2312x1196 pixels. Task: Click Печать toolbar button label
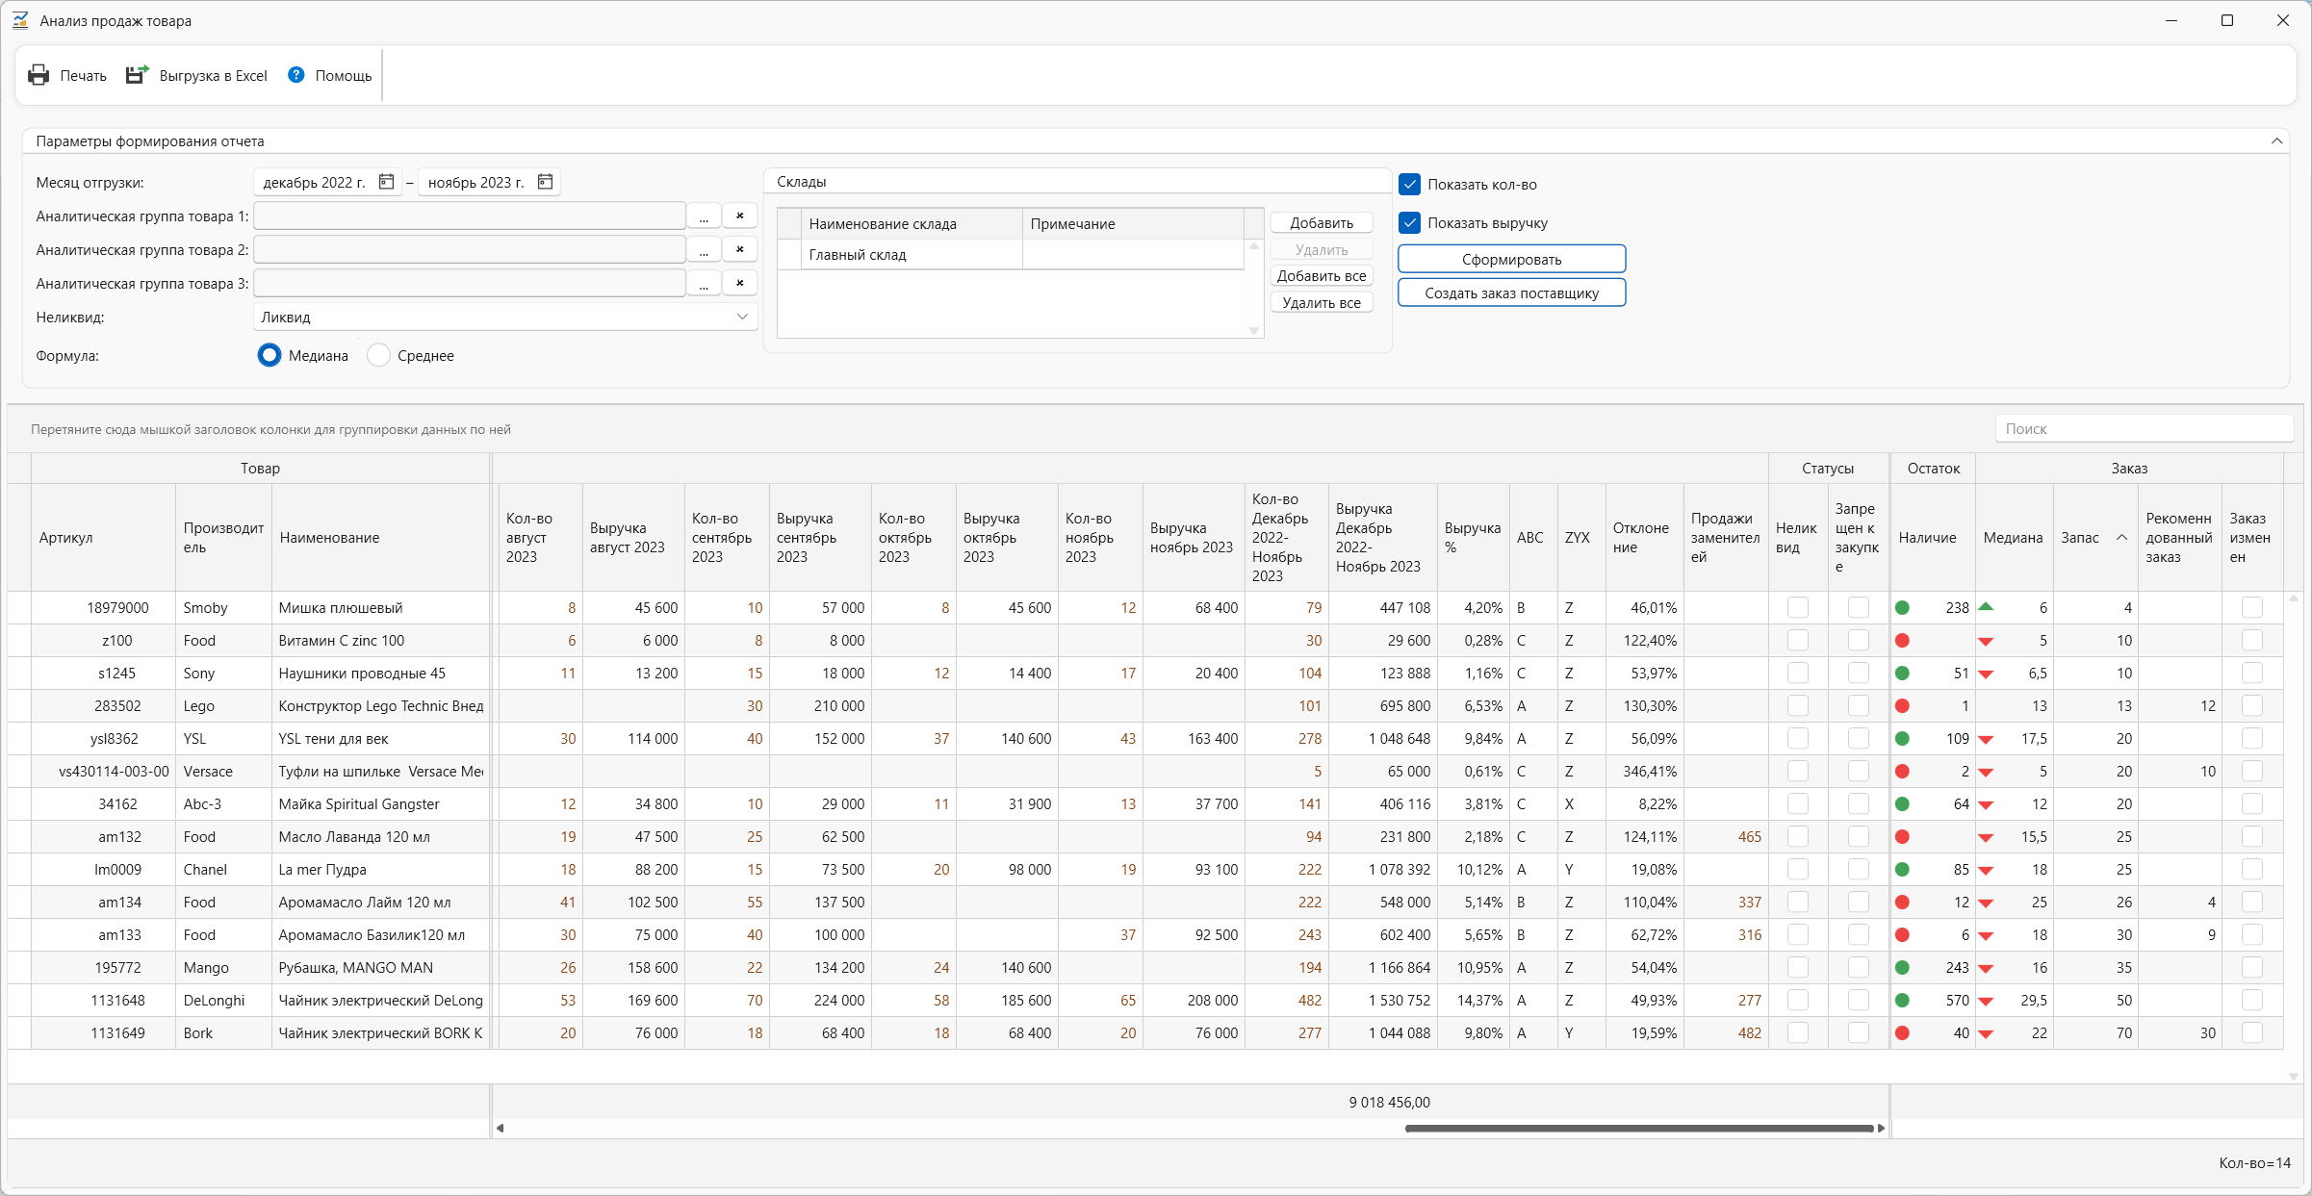click(83, 75)
